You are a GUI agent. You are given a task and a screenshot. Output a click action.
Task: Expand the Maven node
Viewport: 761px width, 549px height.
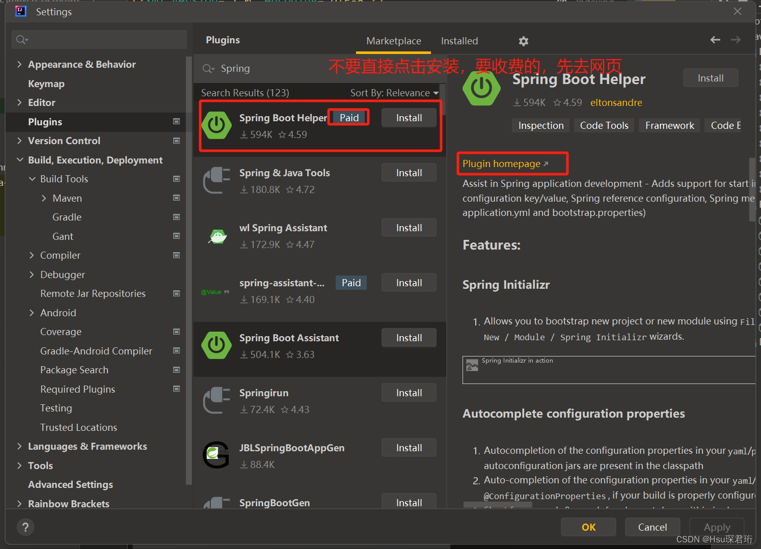click(x=44, y=198)
